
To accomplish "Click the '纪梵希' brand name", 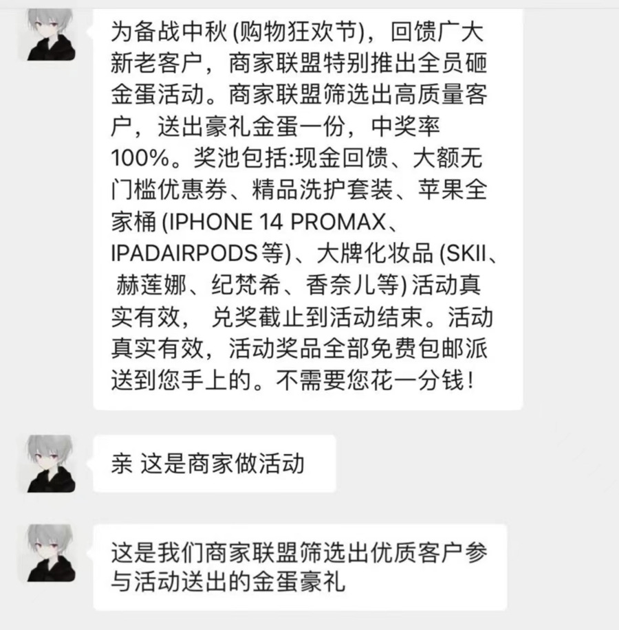I will (246, 285).
